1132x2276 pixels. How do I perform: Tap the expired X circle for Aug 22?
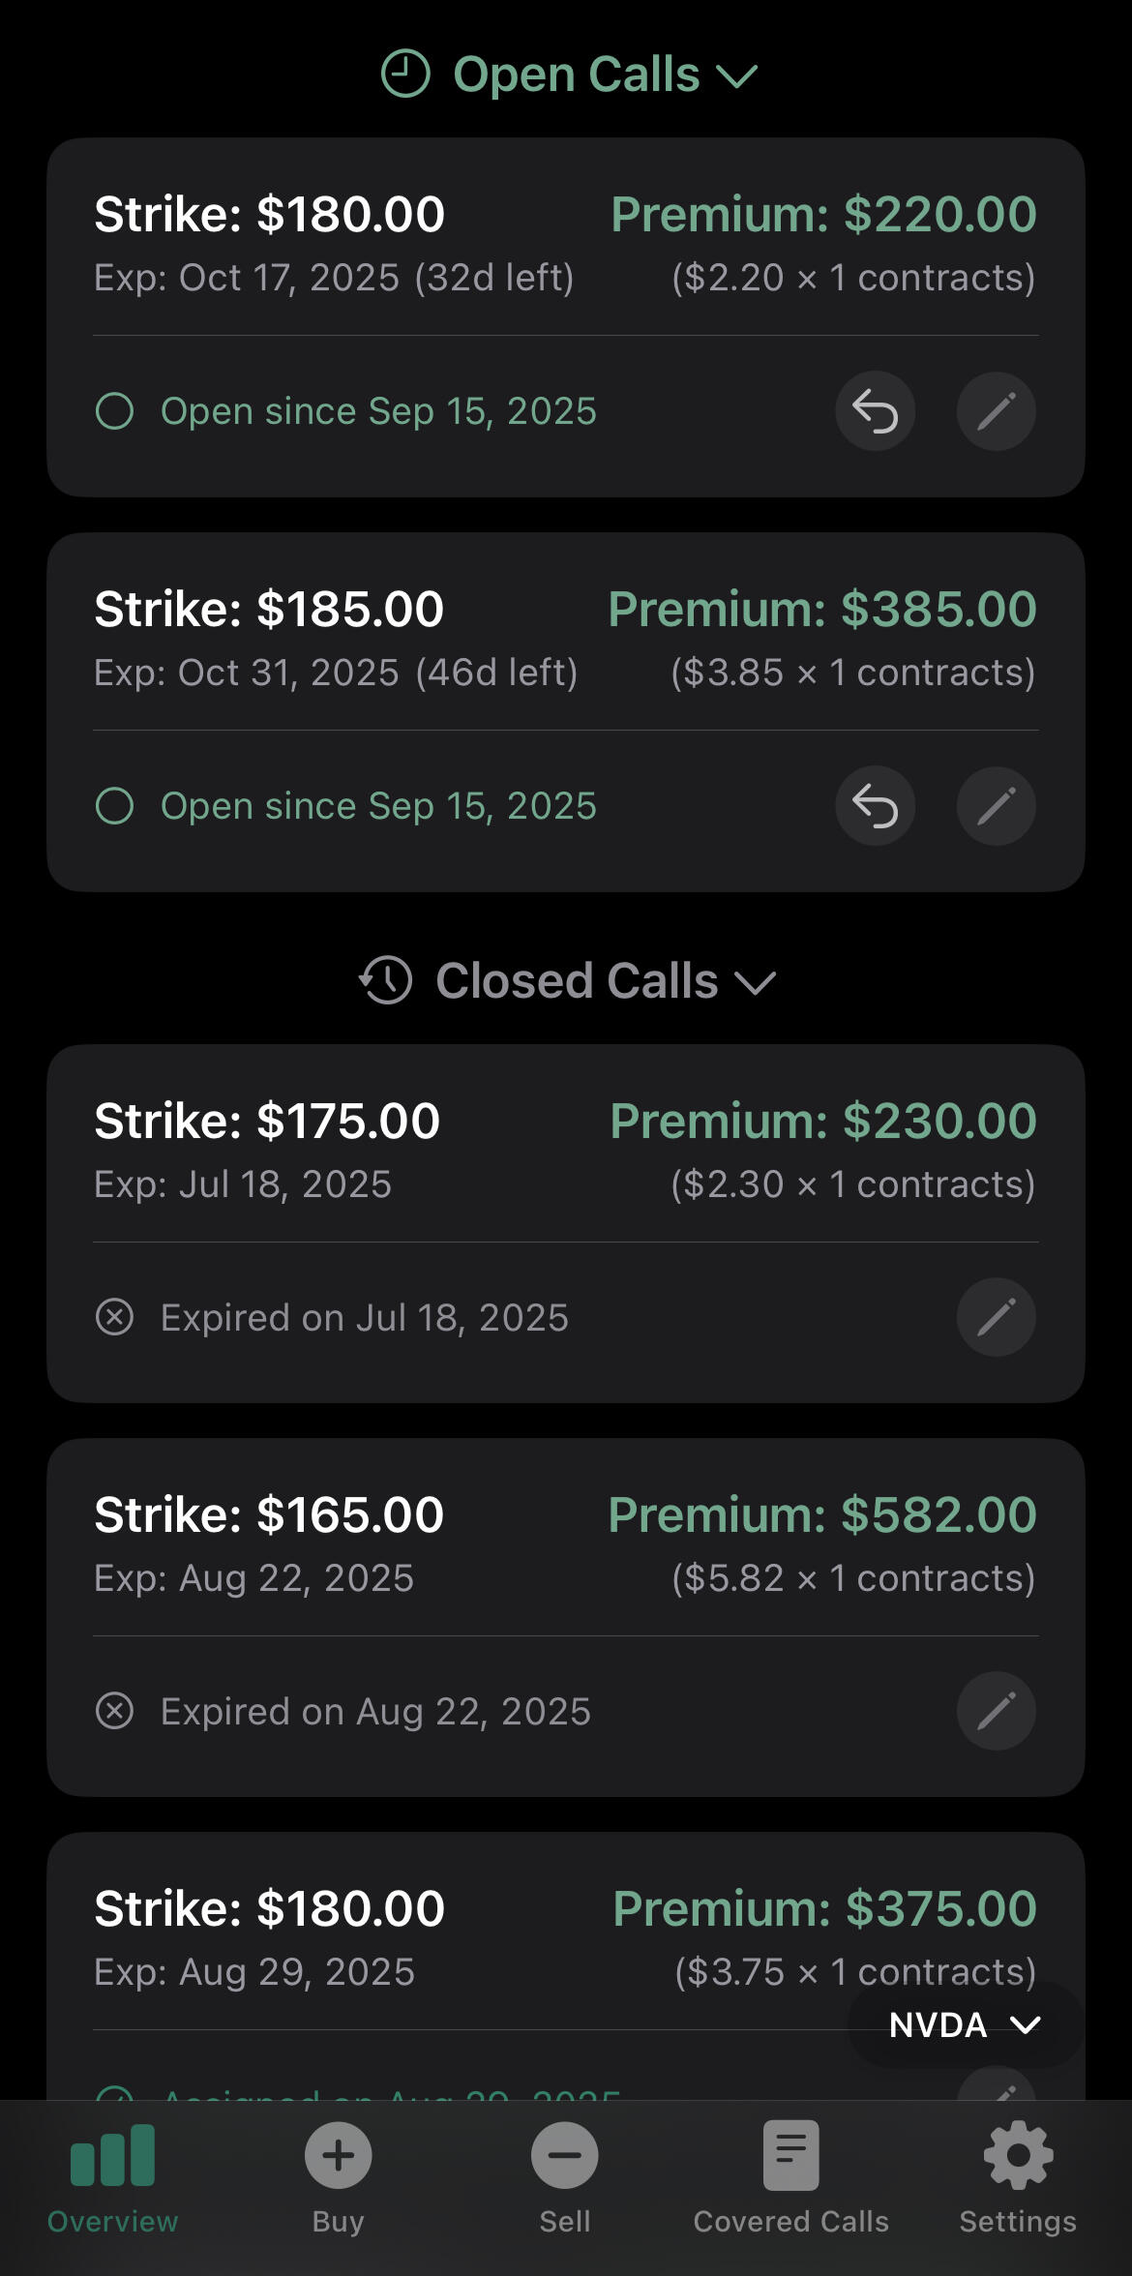[x=115, y=1711]
